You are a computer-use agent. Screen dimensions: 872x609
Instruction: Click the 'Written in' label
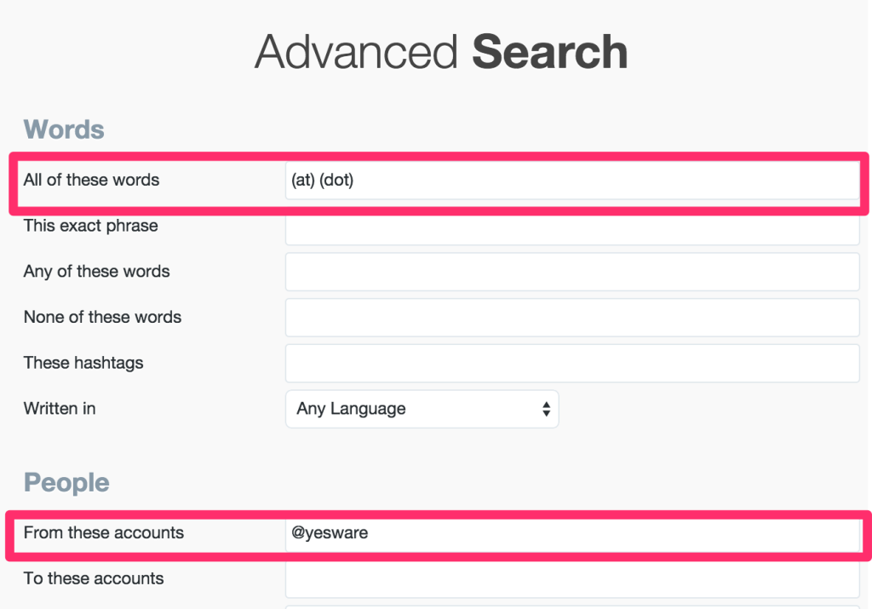pyautogui.click(x=60, y=408)
